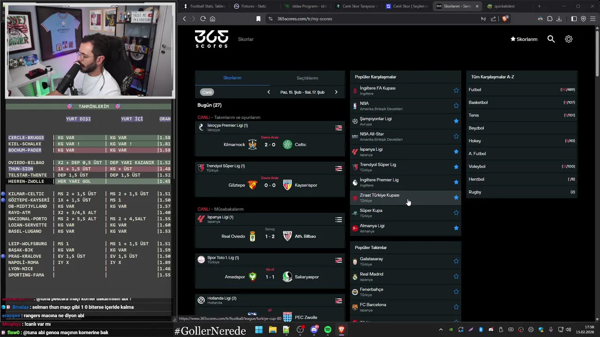Unfavorite İspanya Ligi in popular list

(456, 152)
